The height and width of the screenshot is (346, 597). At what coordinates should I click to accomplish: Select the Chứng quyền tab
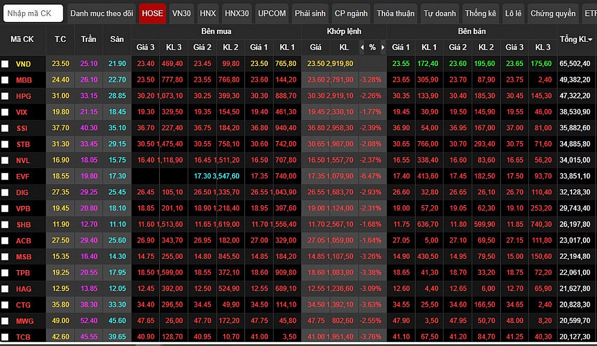coord(553,14)
